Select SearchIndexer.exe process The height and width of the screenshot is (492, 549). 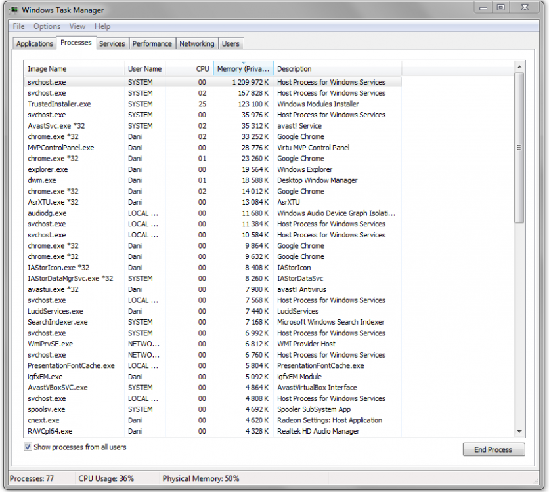point(213,322)
